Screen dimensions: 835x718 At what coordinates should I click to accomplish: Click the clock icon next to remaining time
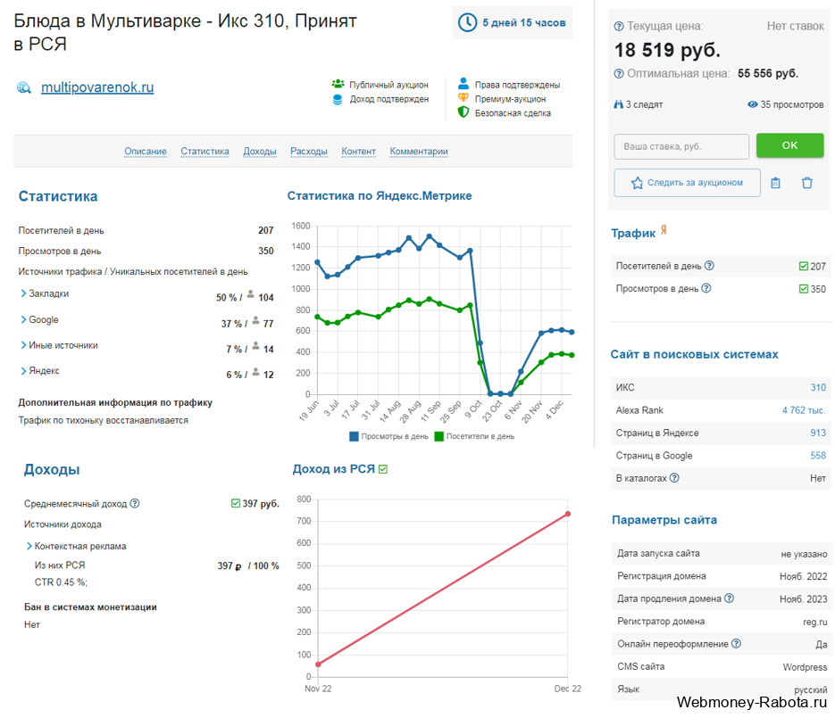[468, 22]
